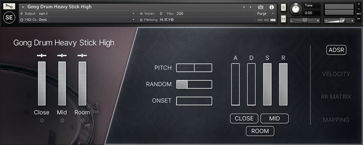Open the Purge dropdown menu
The width and height of the screenshot is (363, 145).
[x=266, y=13]
